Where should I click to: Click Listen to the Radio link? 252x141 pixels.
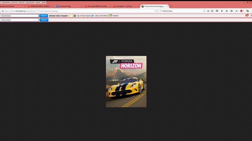pos(101,16)
